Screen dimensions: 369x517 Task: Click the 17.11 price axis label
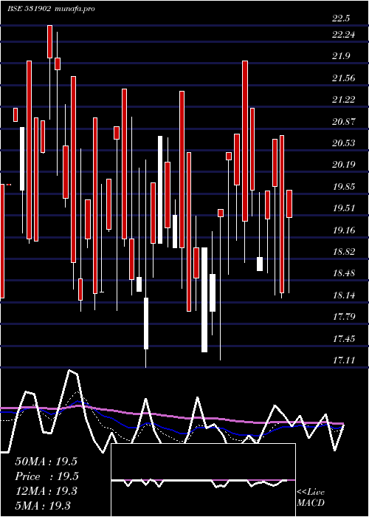[344, 360]
